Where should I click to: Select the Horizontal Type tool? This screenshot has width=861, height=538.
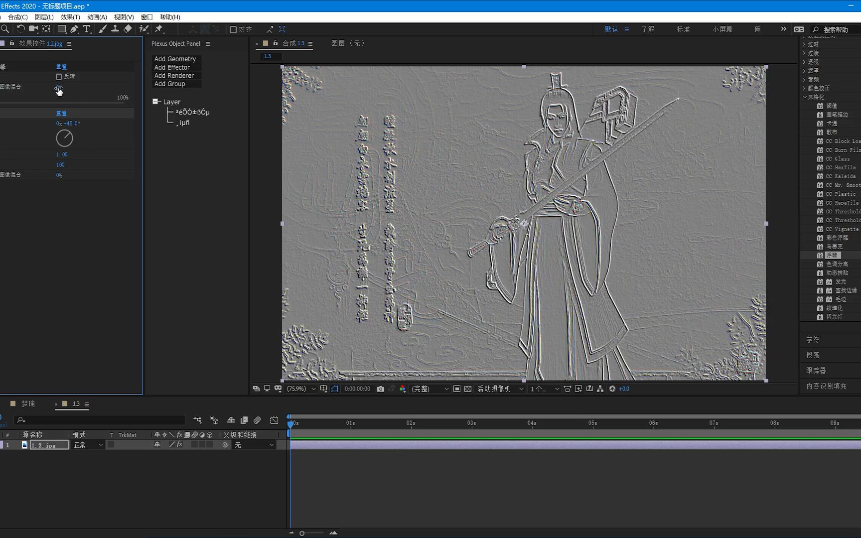87,29
